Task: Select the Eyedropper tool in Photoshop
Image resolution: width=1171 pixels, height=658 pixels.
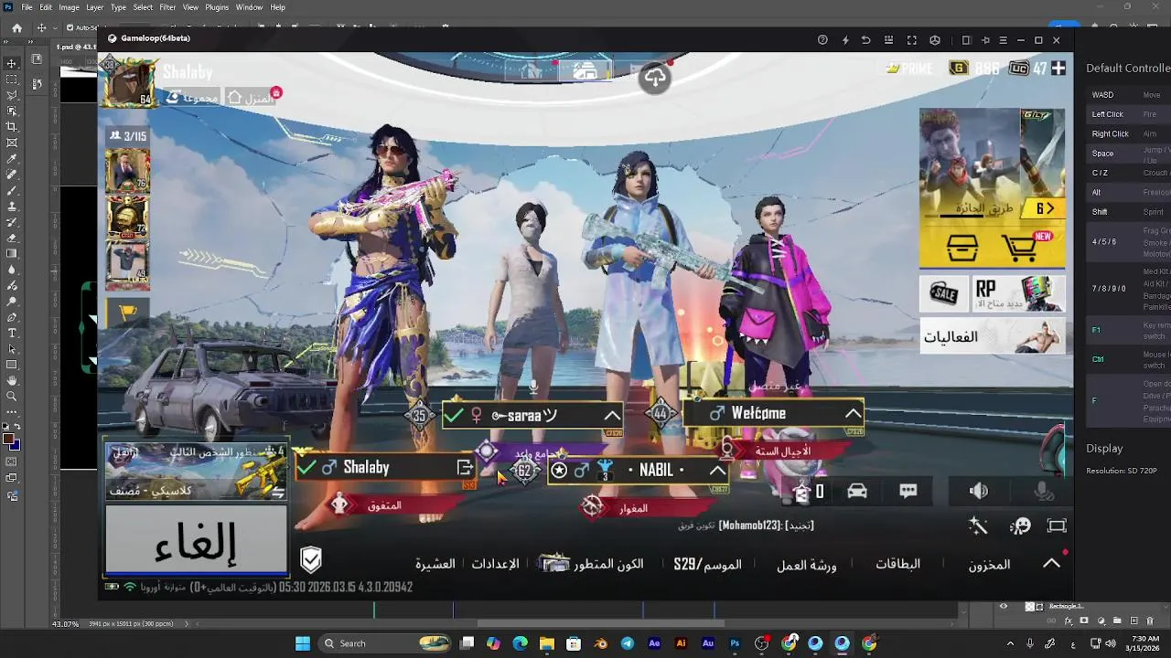Action: [x=12, y=159]
